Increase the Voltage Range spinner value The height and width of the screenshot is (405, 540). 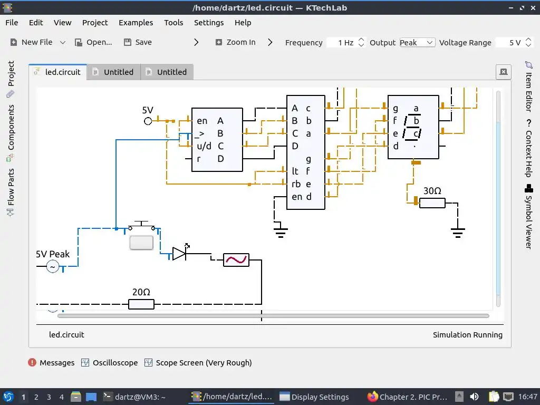(x=528, y=40)
